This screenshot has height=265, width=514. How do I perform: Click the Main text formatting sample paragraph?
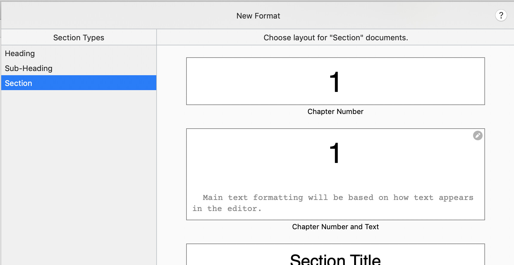(x=333, y=203)
